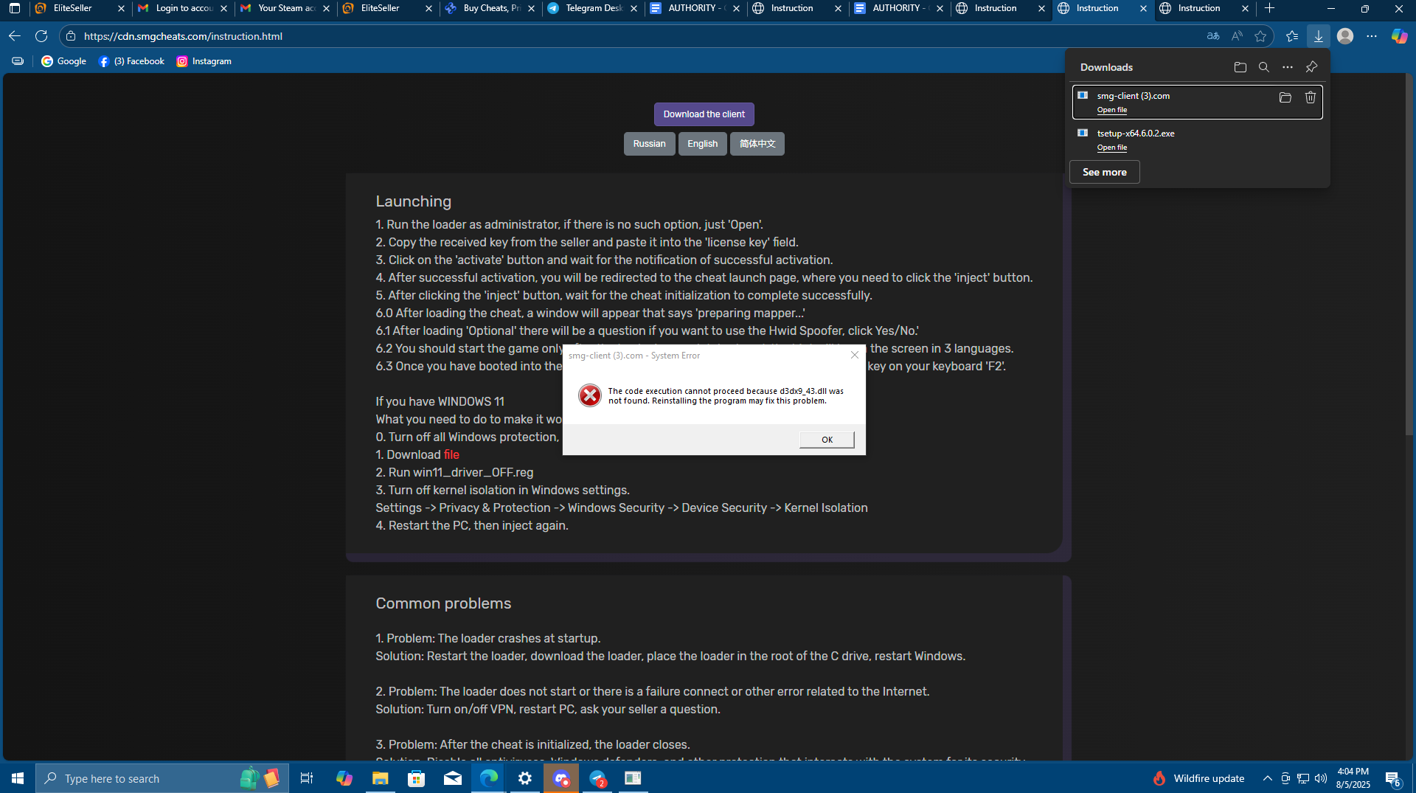Click the Download the client button
Viewport: 1416px width, 793px height.
click(704, 114)
